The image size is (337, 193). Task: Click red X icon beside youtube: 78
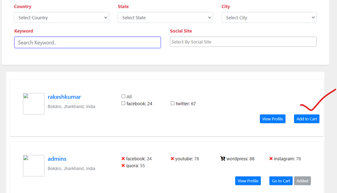point(172,159)
